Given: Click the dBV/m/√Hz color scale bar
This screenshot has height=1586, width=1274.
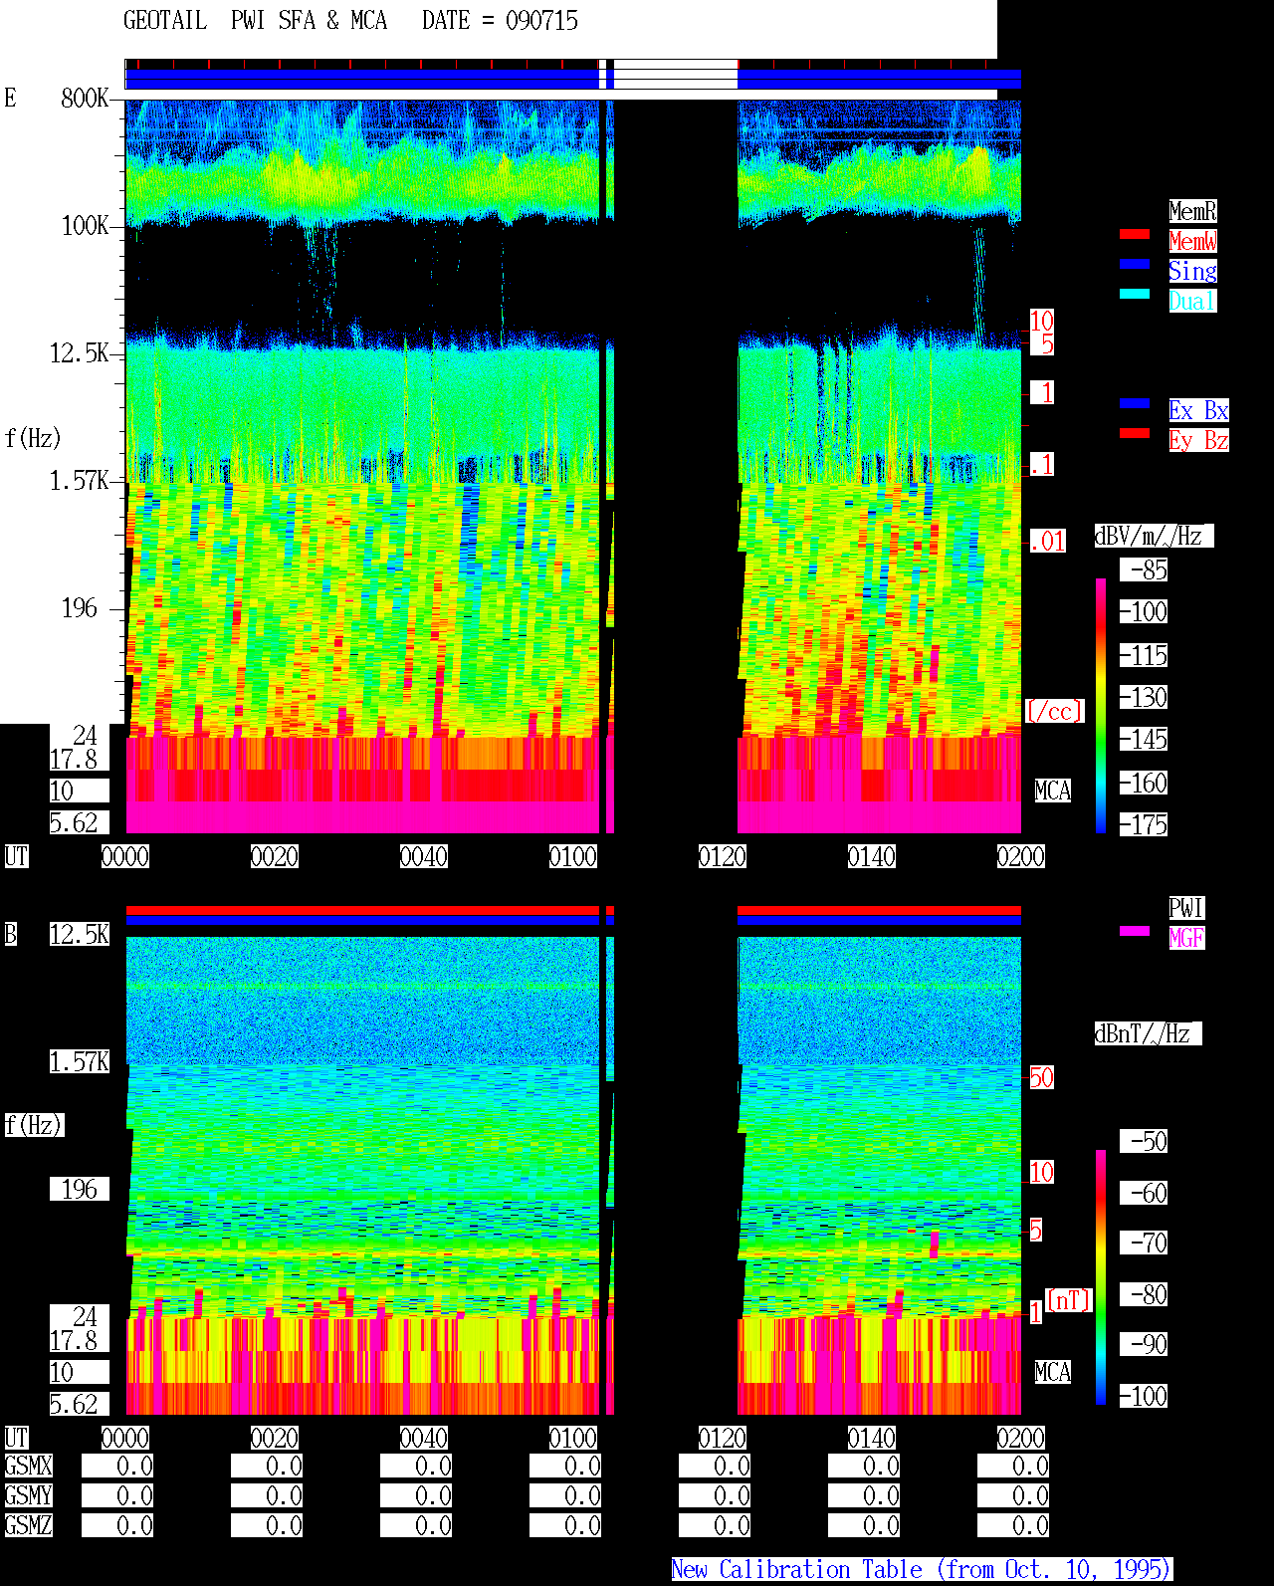Looking at the screenshot, I should click(1101, 705).
